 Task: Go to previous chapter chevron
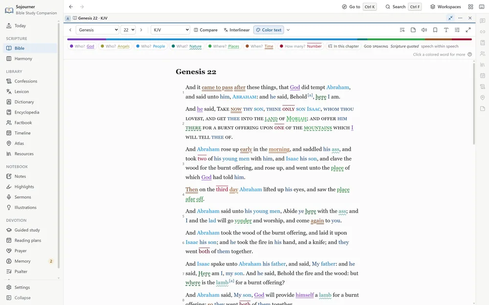tap(70, 30)
